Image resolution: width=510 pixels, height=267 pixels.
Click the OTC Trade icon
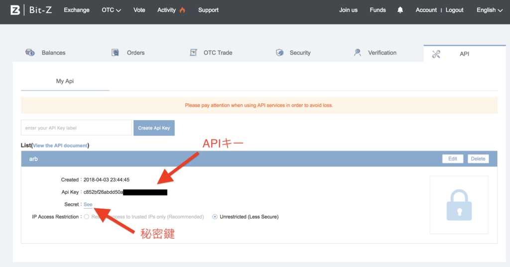pyautogui.click(x=194, y=52)
